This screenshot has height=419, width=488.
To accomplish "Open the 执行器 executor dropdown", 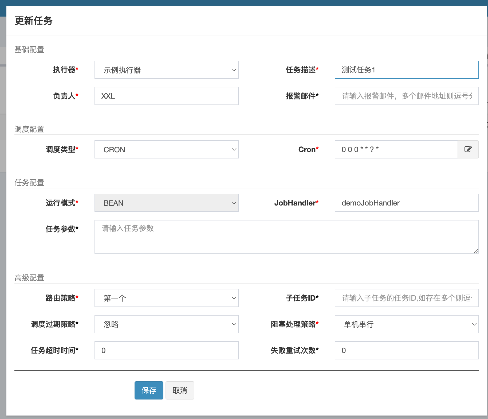I will [166, 70].
